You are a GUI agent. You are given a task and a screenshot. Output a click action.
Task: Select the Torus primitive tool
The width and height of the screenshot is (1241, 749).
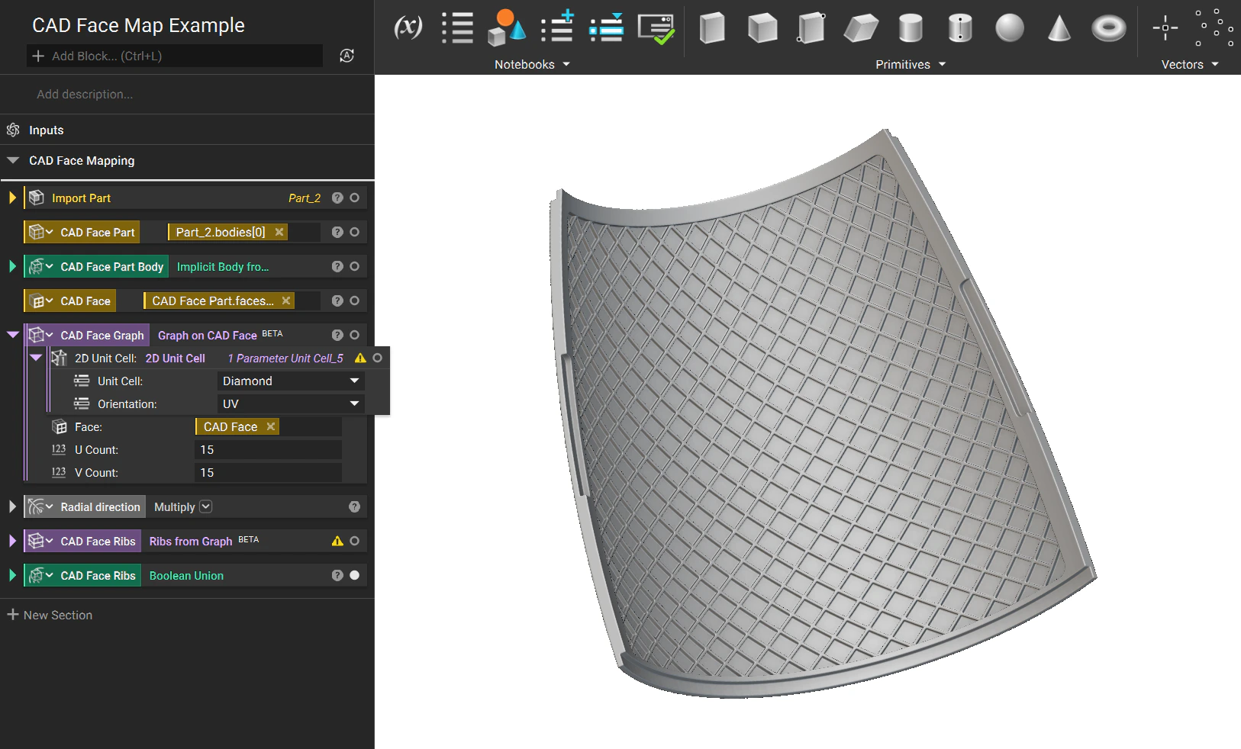point(1109,27)
